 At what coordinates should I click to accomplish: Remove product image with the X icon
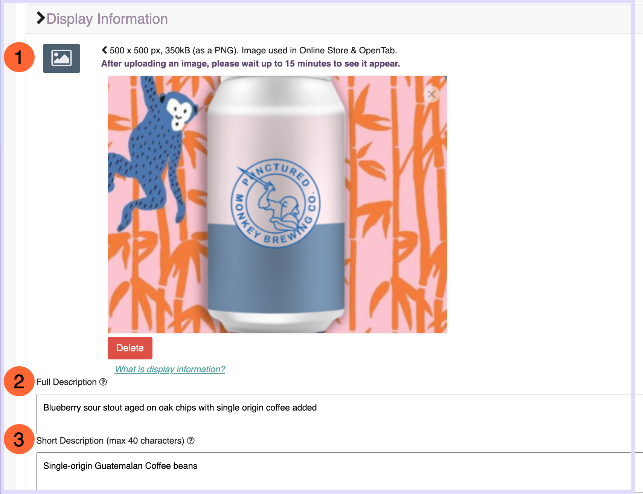coord(432,94)
